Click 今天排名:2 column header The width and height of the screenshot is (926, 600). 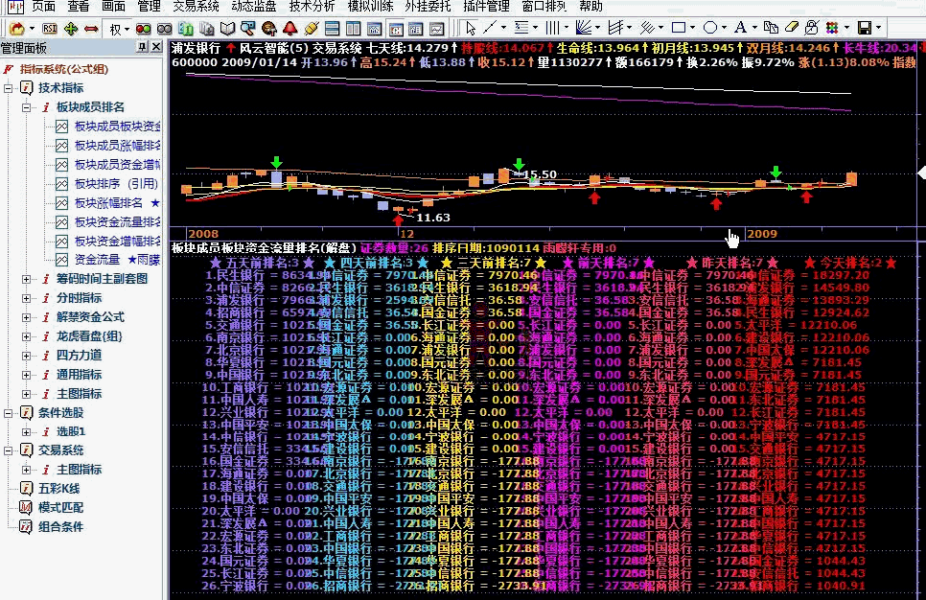pyautogui.click(x=850, y=263)
